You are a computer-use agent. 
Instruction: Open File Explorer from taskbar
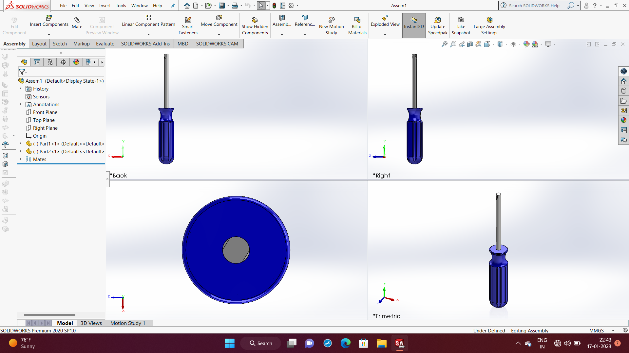click(381, 343)
